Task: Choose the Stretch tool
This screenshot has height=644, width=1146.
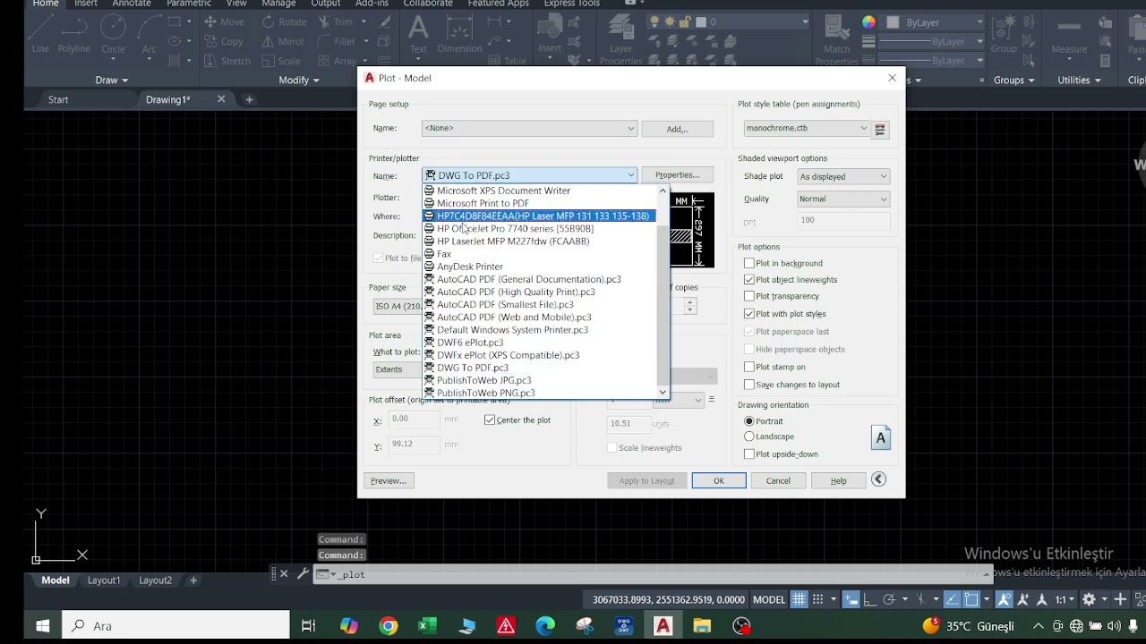Action: pyautogui.click(x=227, y=61)
